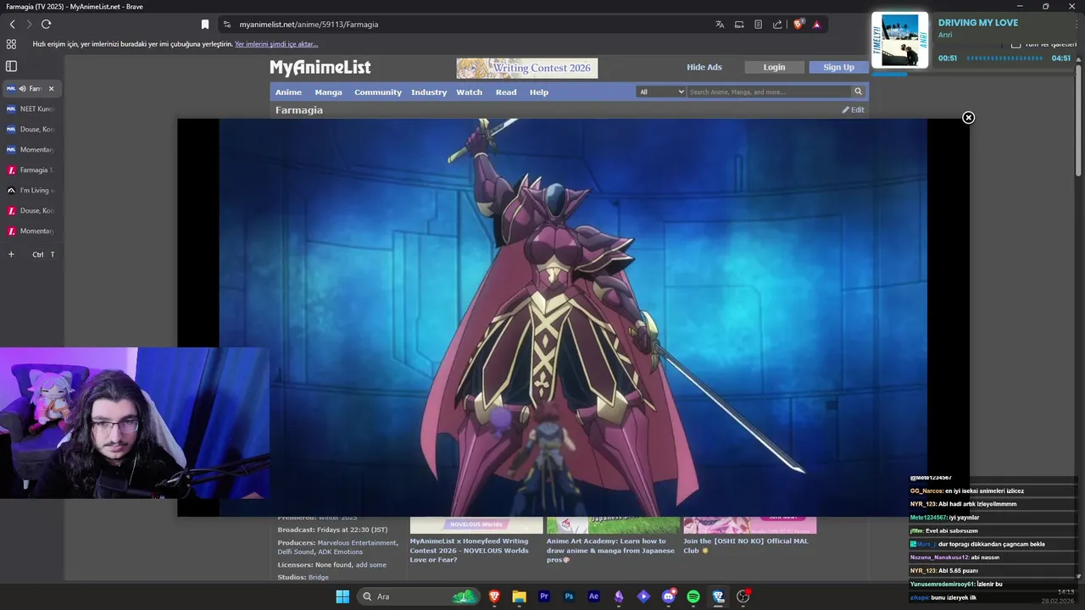
Task: Click Hide Ads link
Action: 704,67
